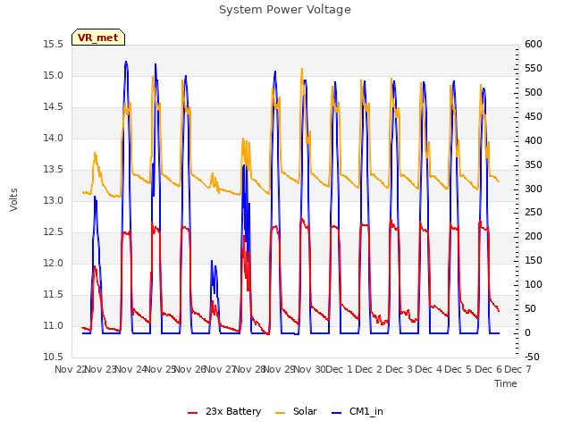This screenshot has height=429, width=572.
Task: Select the 14.0 left axis value
Action: (54, 139)
